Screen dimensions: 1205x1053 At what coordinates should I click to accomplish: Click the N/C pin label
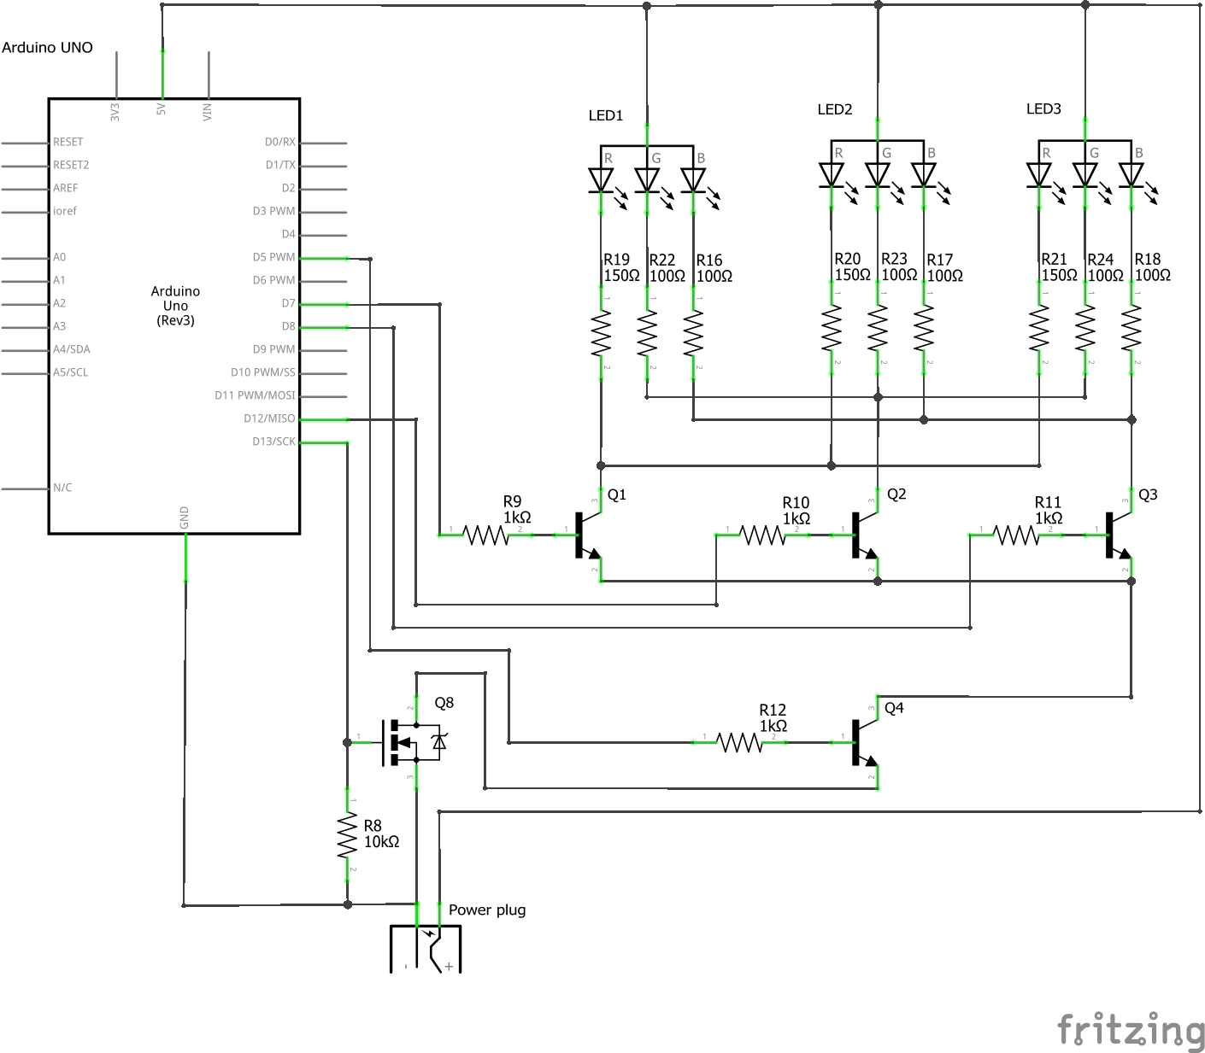coord(62,488)
